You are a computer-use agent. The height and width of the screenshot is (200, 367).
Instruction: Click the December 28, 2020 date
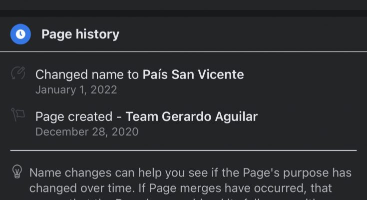(87, 132)
